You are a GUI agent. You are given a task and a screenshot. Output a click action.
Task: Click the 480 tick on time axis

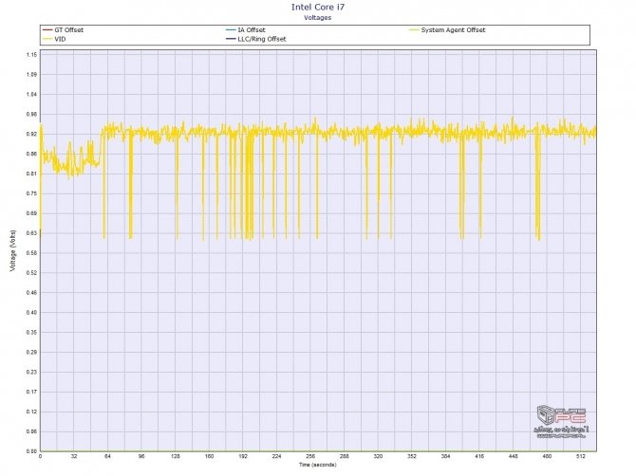click(547, 456)
